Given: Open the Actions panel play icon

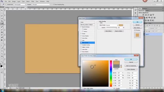Looking at the screenshot, I should (x=136, y=13).
